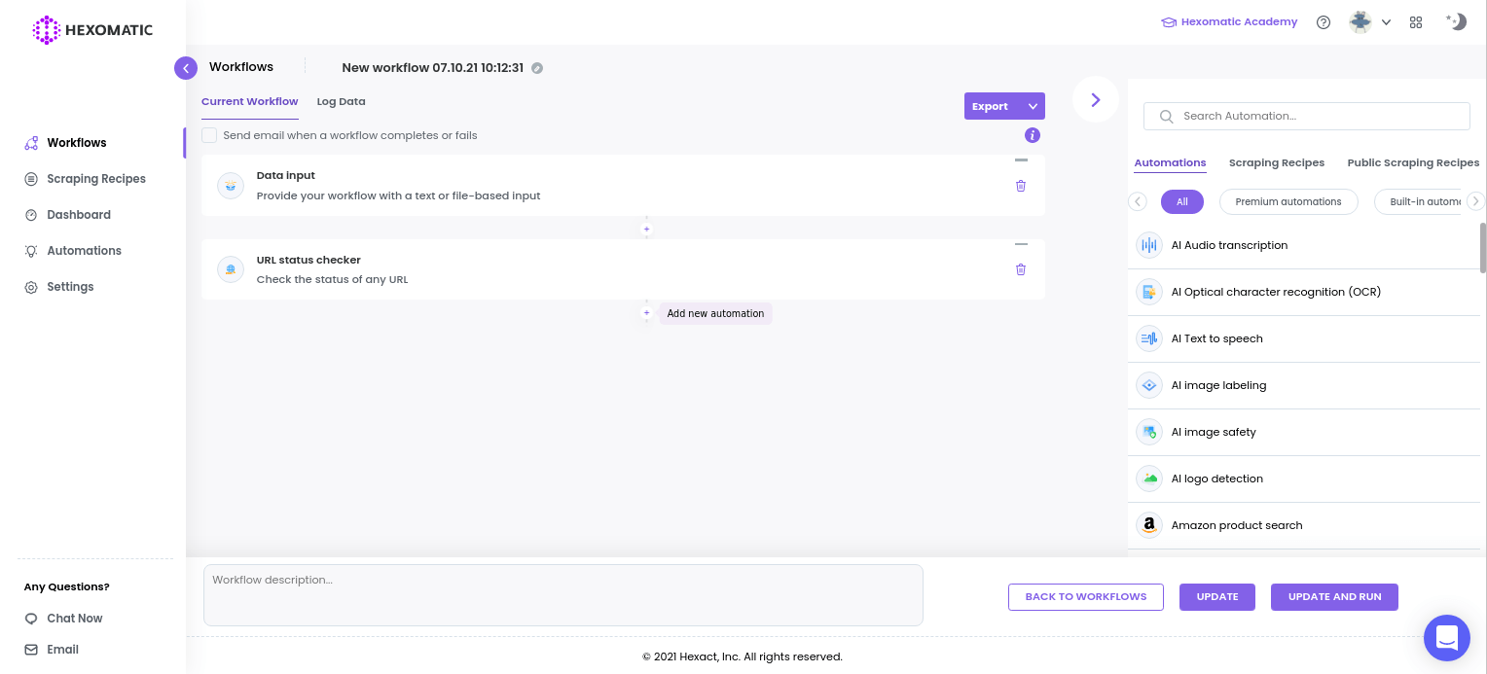The image size is (1487, 674).
Task: Expand the user avatar account menu
Action: [x=1369, y=22]
